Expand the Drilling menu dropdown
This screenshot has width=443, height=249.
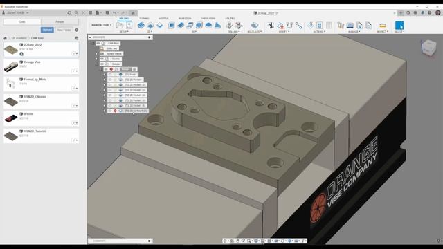click(x=233, y=32)
